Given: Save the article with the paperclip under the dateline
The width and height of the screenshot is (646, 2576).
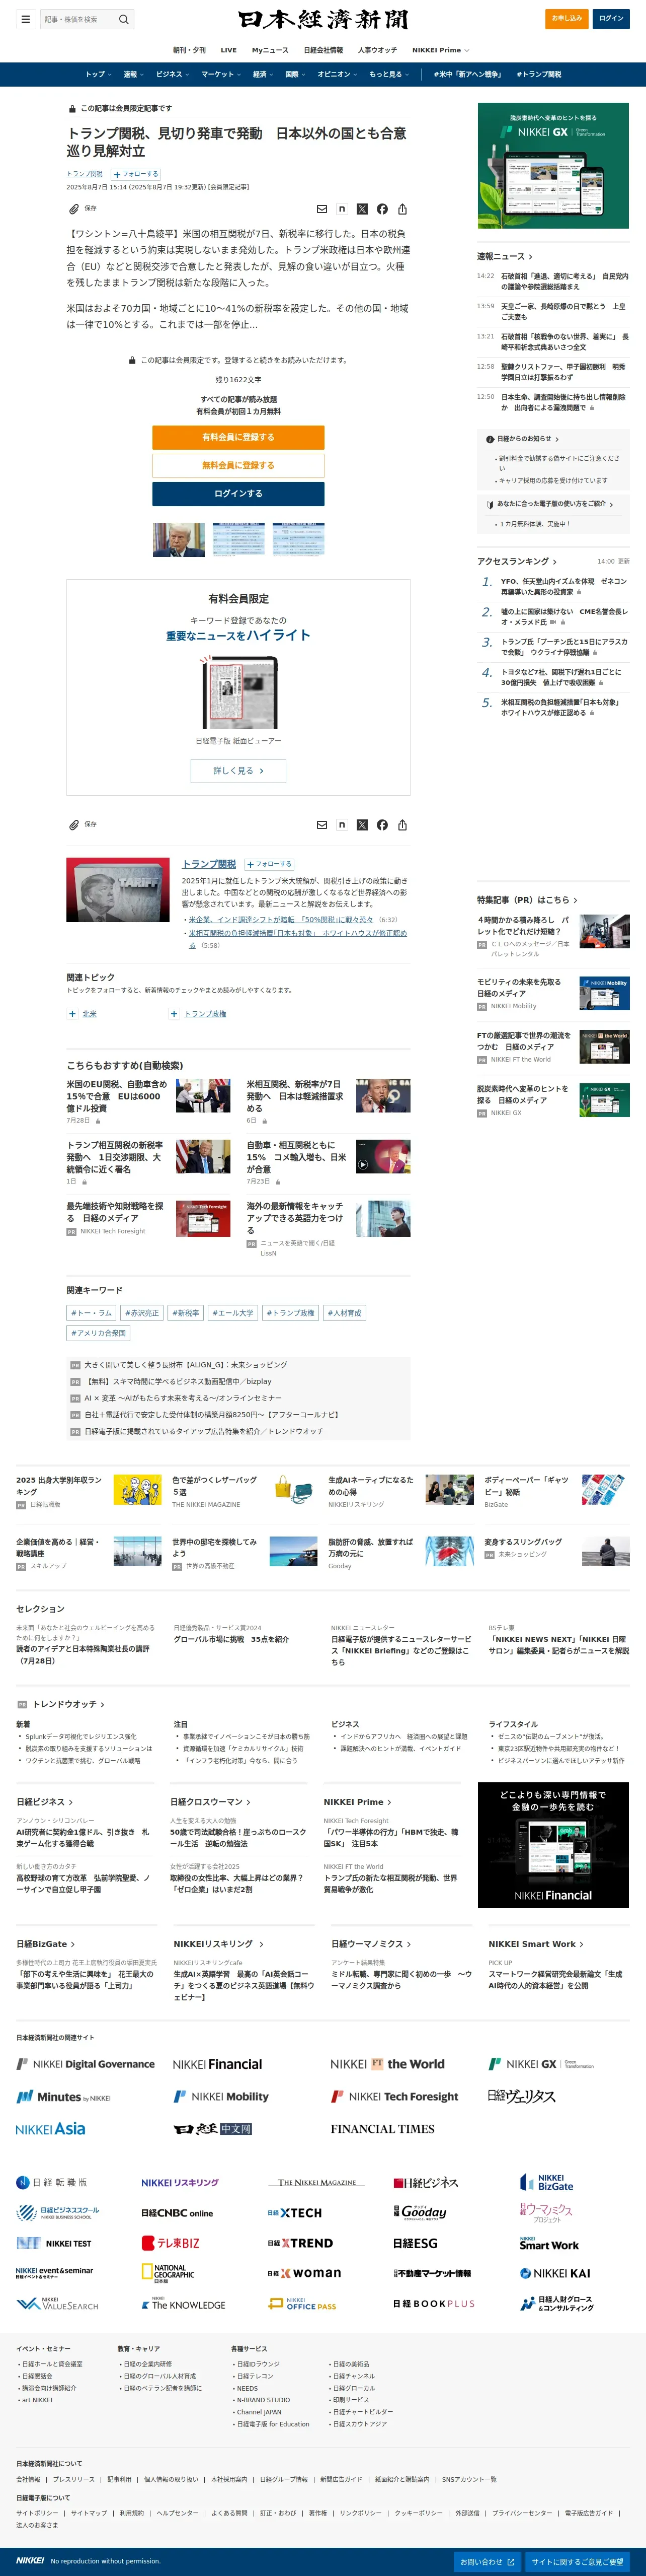Looking at the screenshot, I should (74, 209).
